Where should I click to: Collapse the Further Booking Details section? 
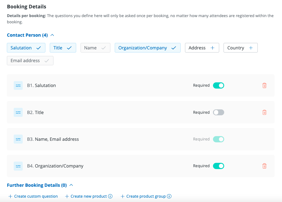coord(71,185)
